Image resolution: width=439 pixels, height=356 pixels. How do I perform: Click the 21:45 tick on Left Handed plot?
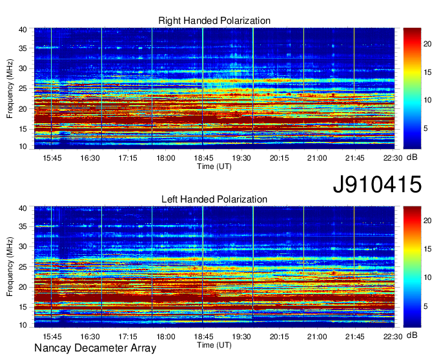pos(355,337)
